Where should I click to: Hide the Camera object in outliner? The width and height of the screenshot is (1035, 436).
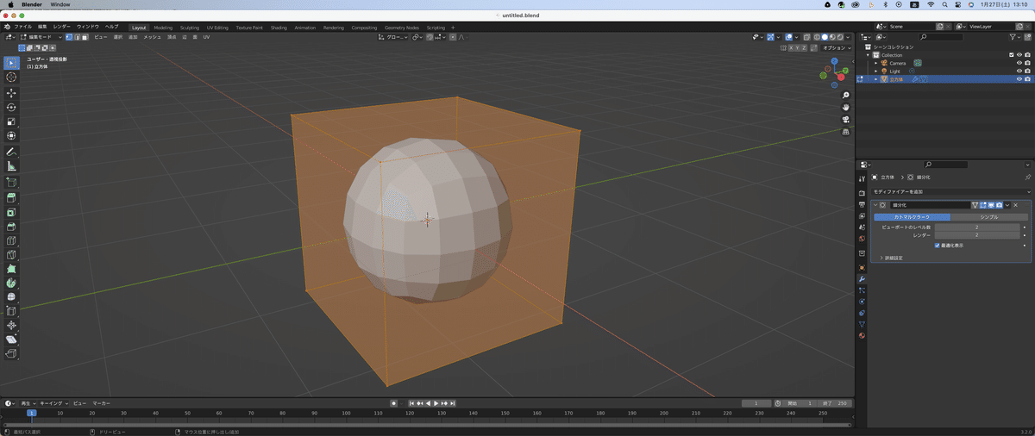coord(1019,63)
